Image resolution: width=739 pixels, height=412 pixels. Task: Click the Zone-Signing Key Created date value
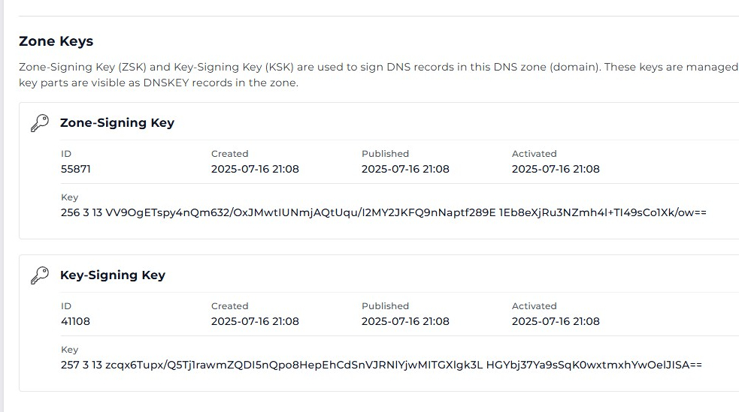(x=255, y=169)
